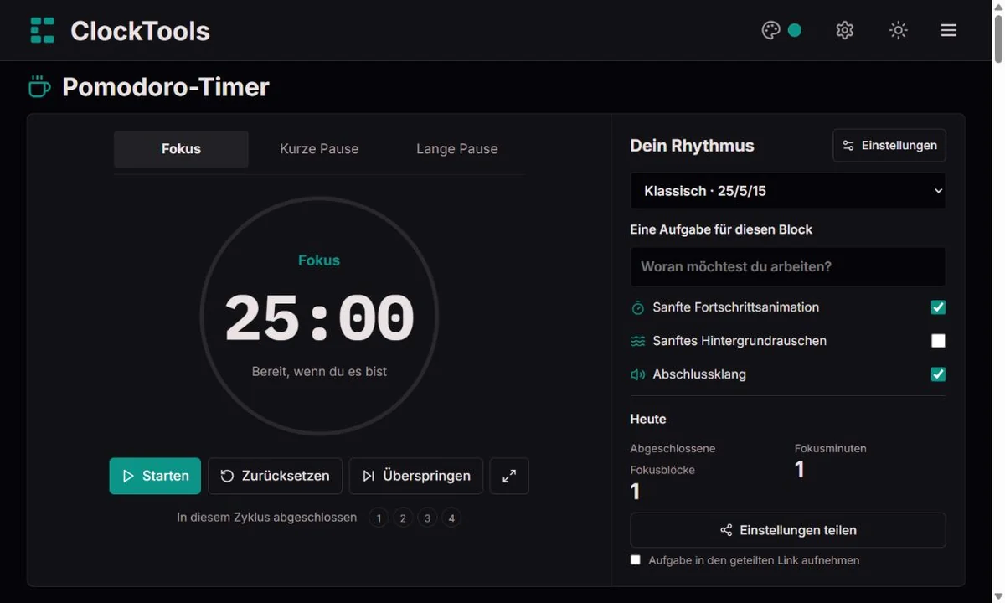Switch to the Fokus tab

(x=181, y=149)
